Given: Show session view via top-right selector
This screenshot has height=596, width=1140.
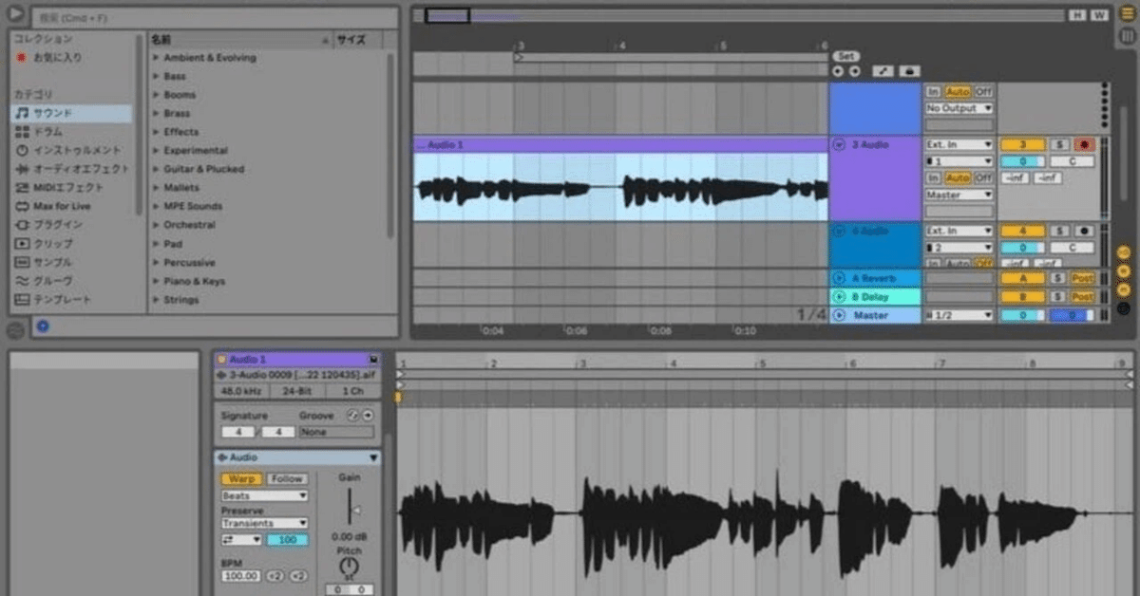Looking at the screenshot, I should click(x=1128, y=36).
